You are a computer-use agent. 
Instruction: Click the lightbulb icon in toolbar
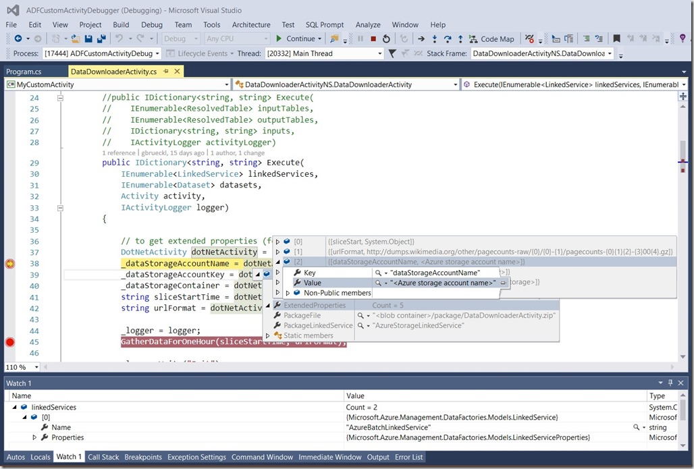683,38
